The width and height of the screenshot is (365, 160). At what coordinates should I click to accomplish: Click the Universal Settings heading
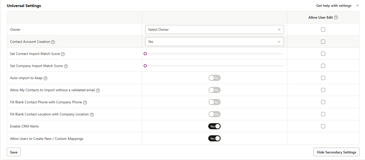(24, 6)
